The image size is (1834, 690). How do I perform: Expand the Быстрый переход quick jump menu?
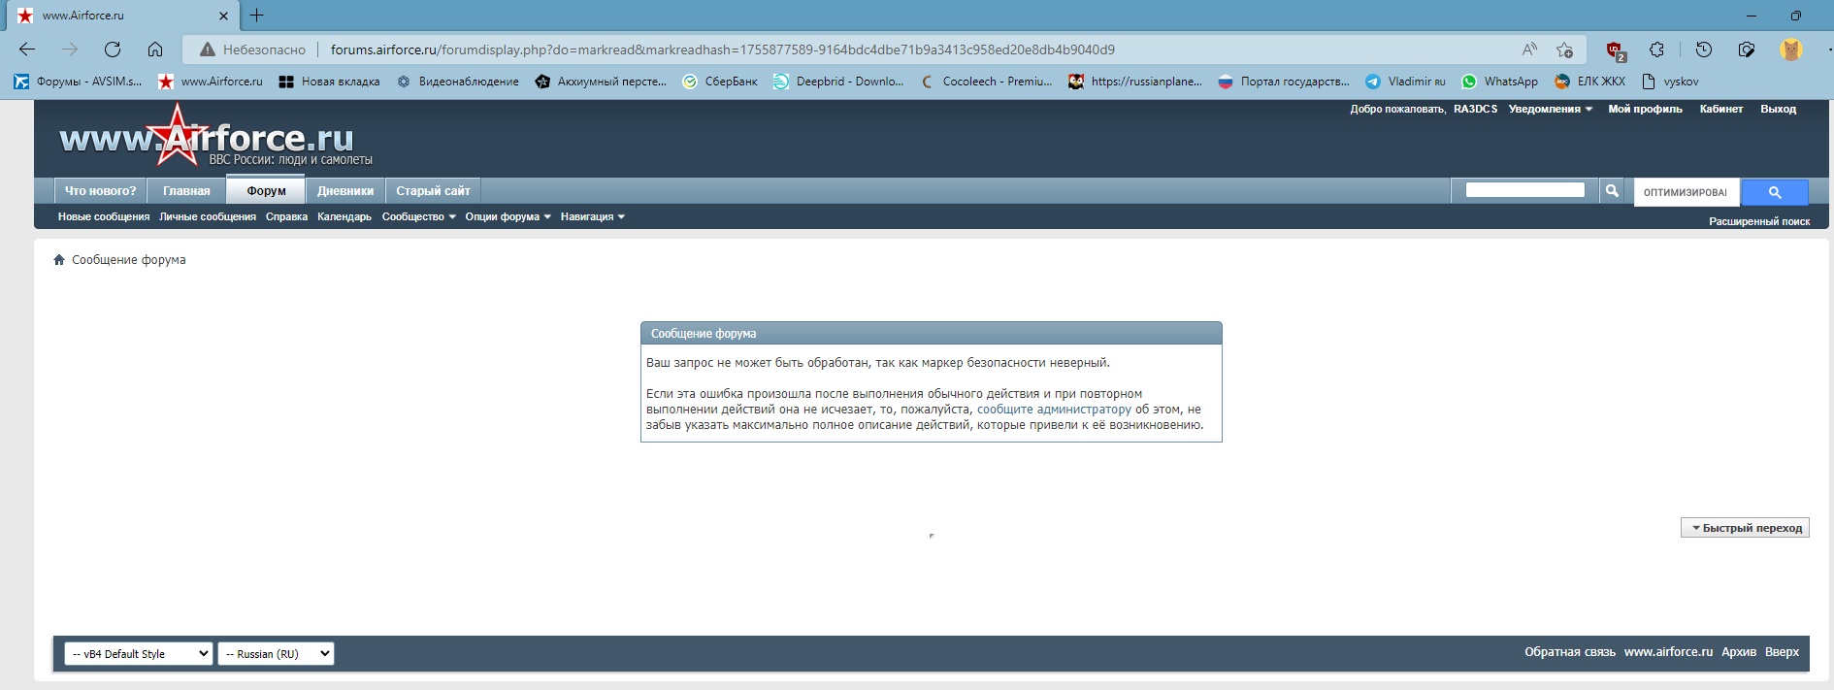[x=1745, y=528]
